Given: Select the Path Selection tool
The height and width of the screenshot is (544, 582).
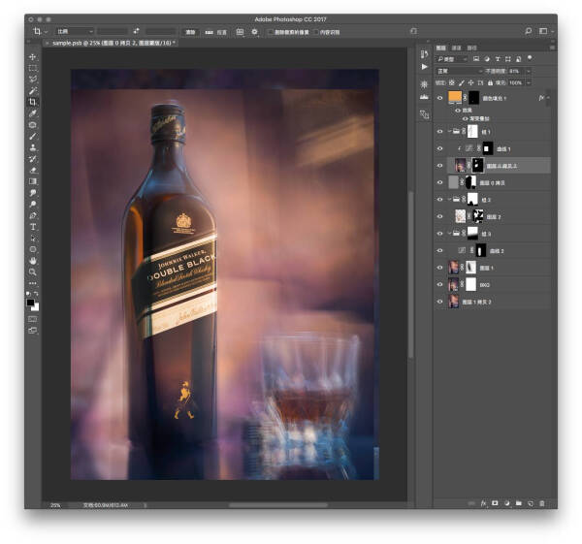Looking at the screenshot, I should click(33, 238).
